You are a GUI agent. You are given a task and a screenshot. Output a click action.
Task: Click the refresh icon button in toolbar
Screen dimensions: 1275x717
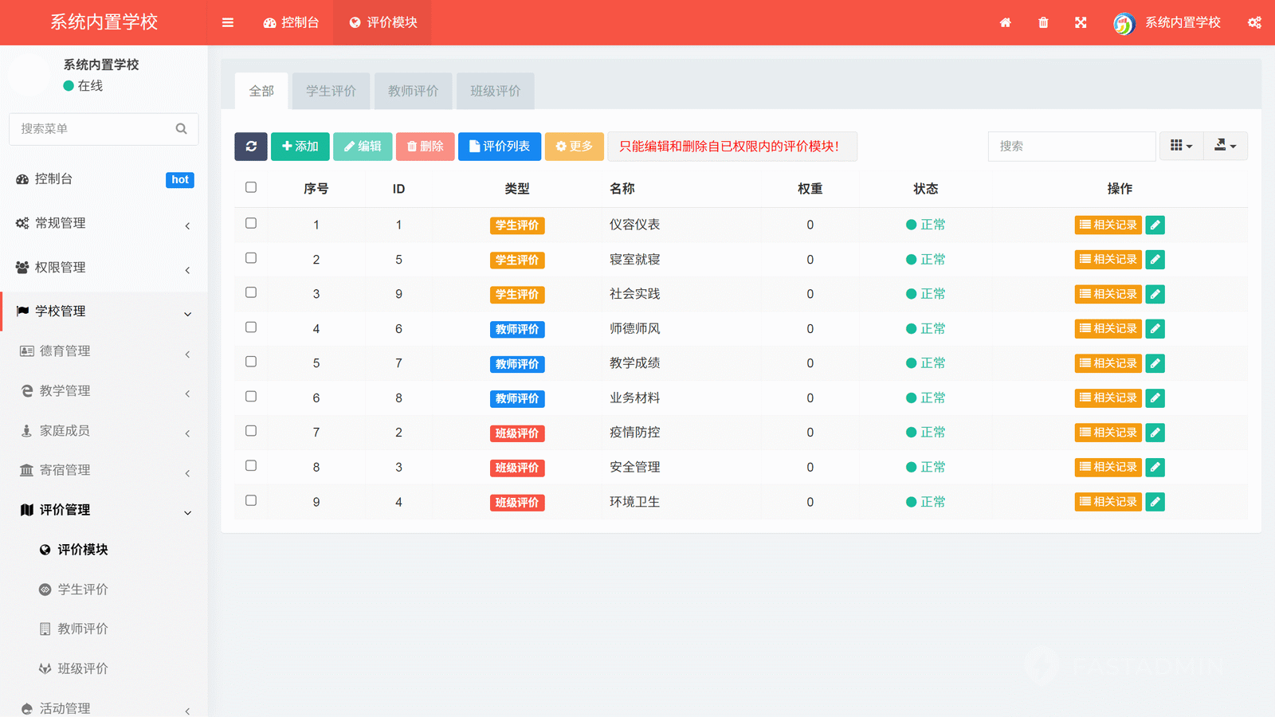(x=251, y=147)
